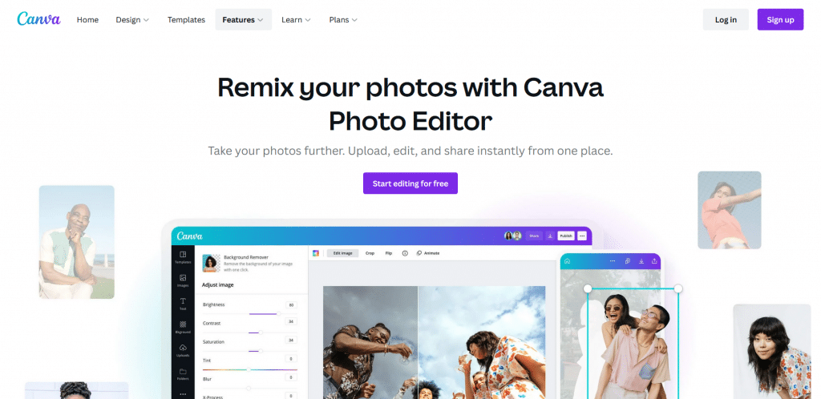Go to the Home nav item
The width and height of the screenshot is (821, 399).
click(x=87, y=20)
